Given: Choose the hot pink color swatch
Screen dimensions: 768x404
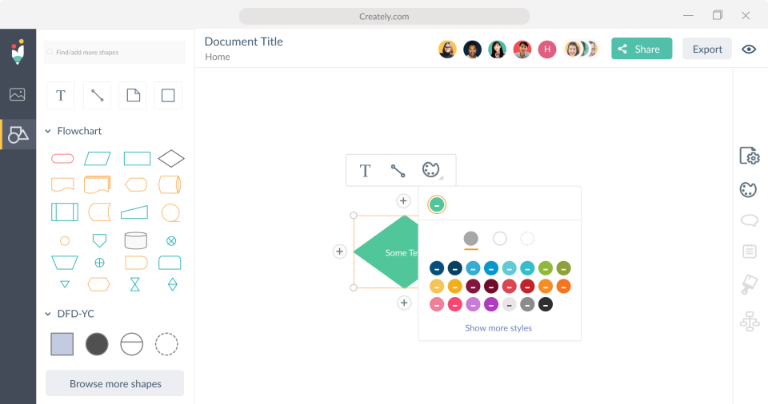Looking at the screenshot, I should point(454,304).
